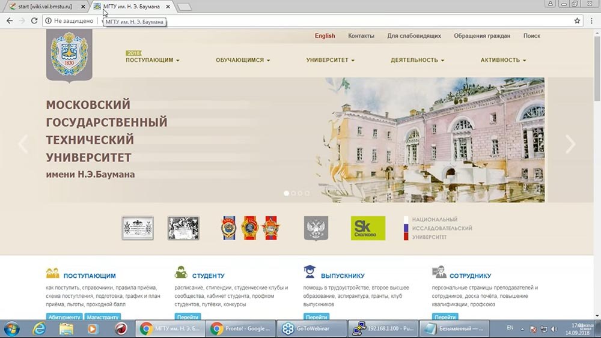Image resolution: width=601 pixels, height=338 pixels.
Task: Click the middle Lenin order medal
Action: coord(249,228)
